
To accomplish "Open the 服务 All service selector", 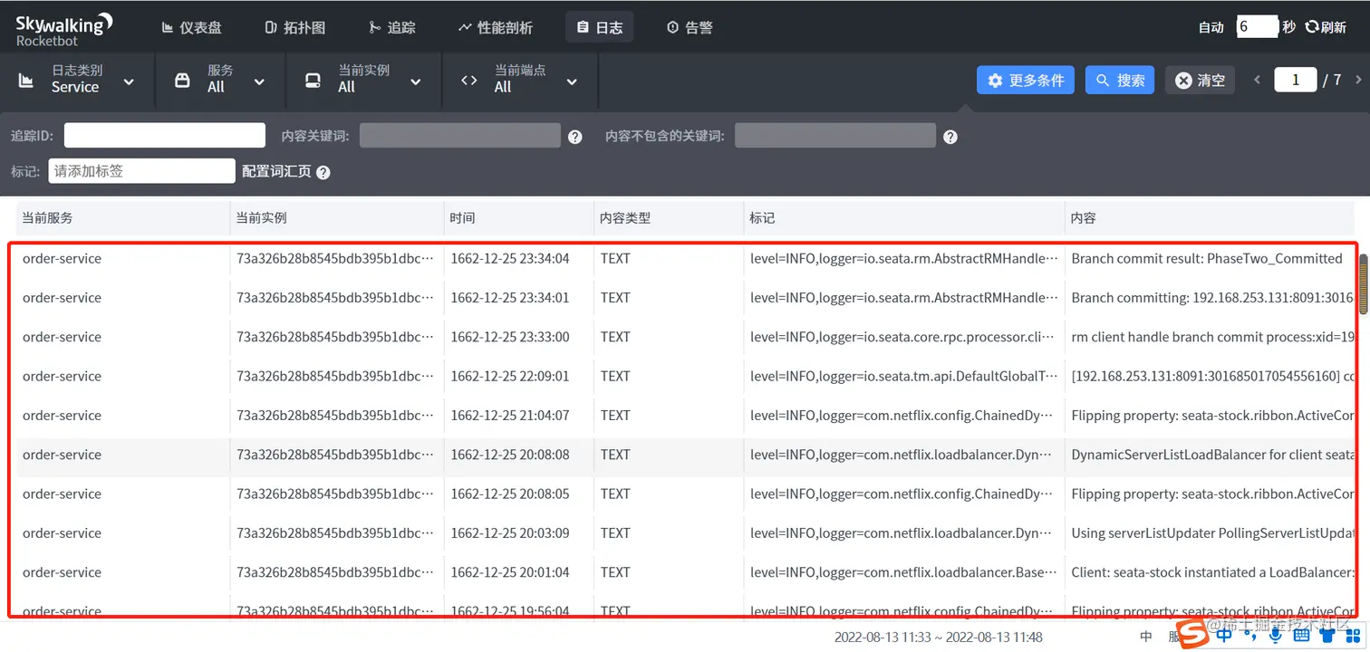I will 220,80.
